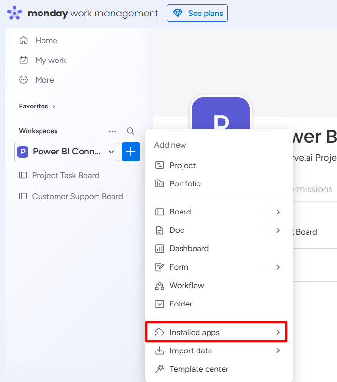The height and width of the screenshot is (382, 337).
Task: Open Customer Support Board
Action: 78,196
